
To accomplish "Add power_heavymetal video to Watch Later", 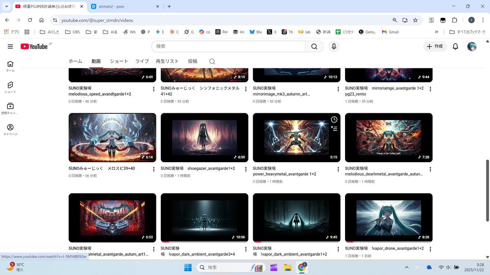I will [x=334, y=119].
